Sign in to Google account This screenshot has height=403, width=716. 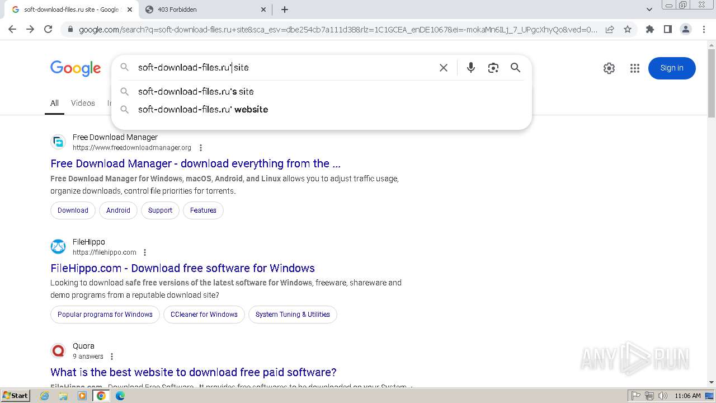click(x=672, y=68)
